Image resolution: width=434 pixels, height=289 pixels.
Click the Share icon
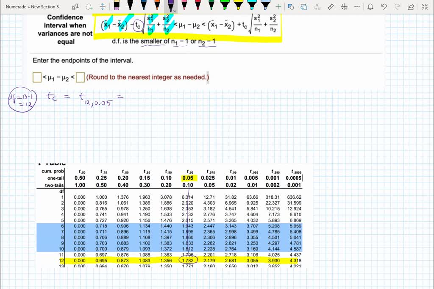tap(410, 6)
